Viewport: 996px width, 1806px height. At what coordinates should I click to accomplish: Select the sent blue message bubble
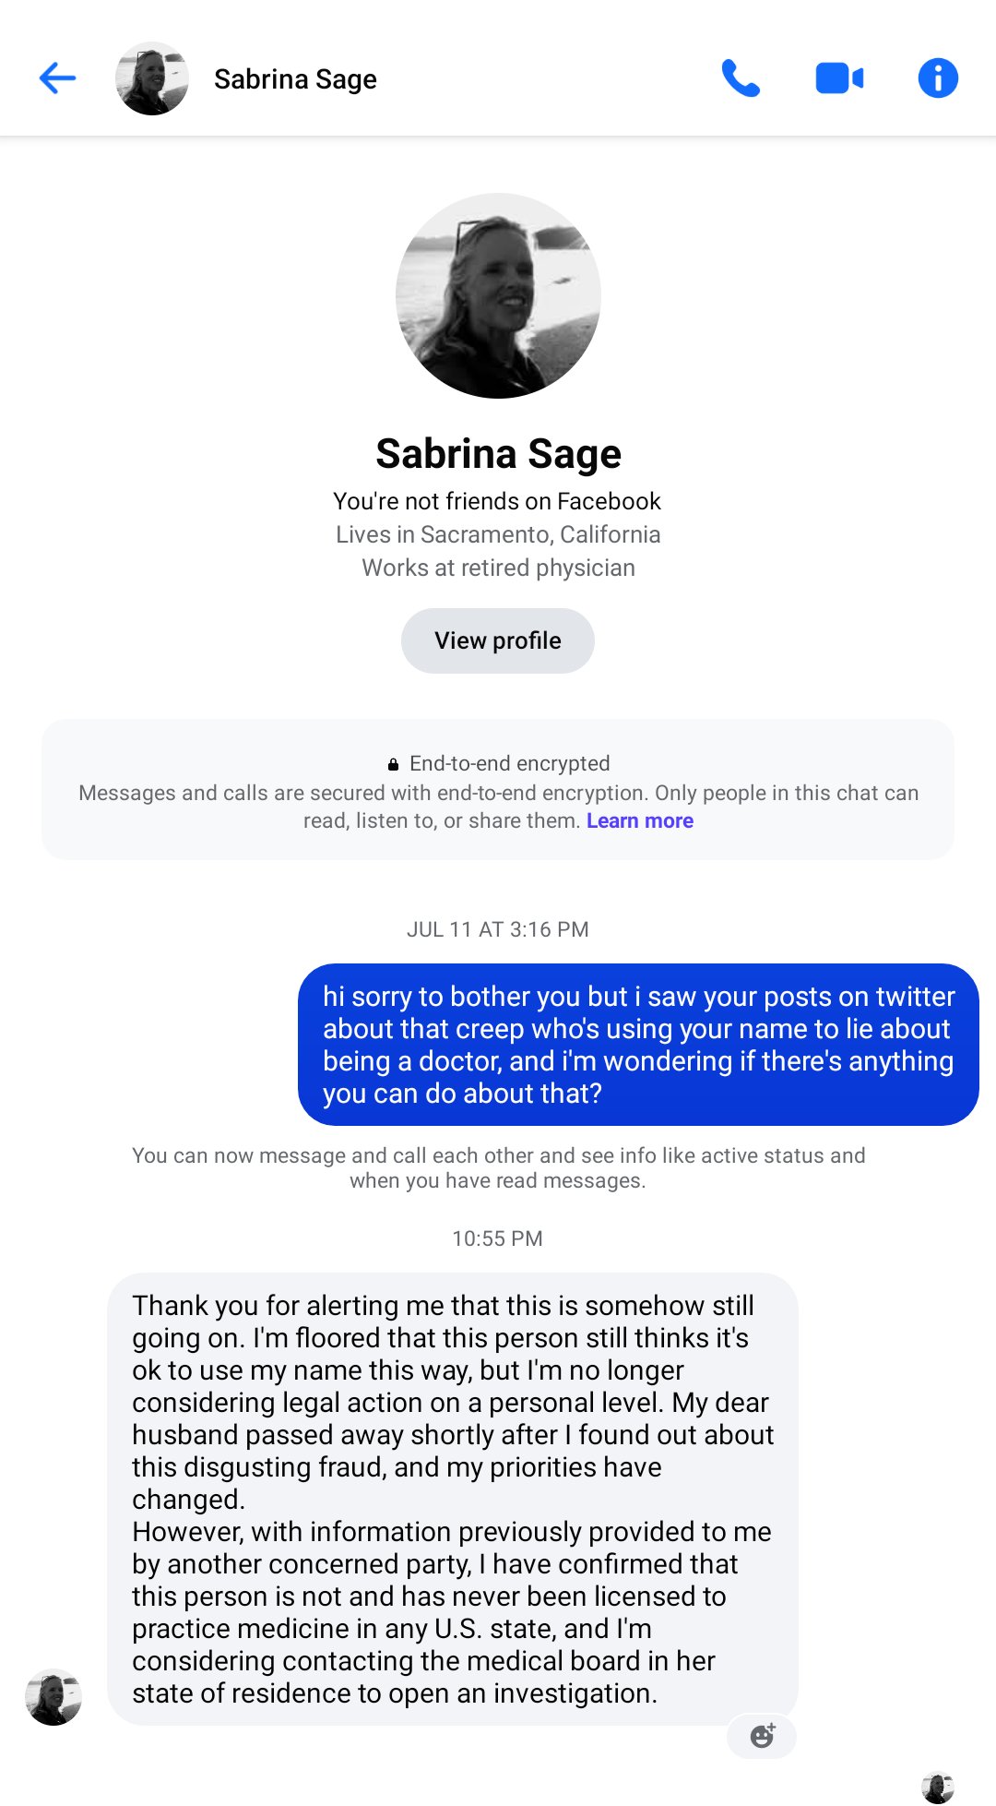coord(638,1045)
